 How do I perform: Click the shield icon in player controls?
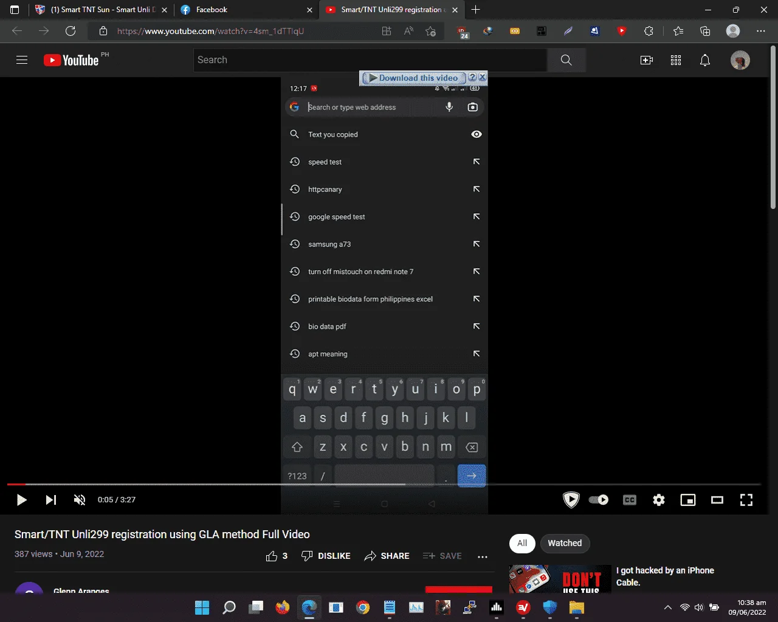coord(571,500)
